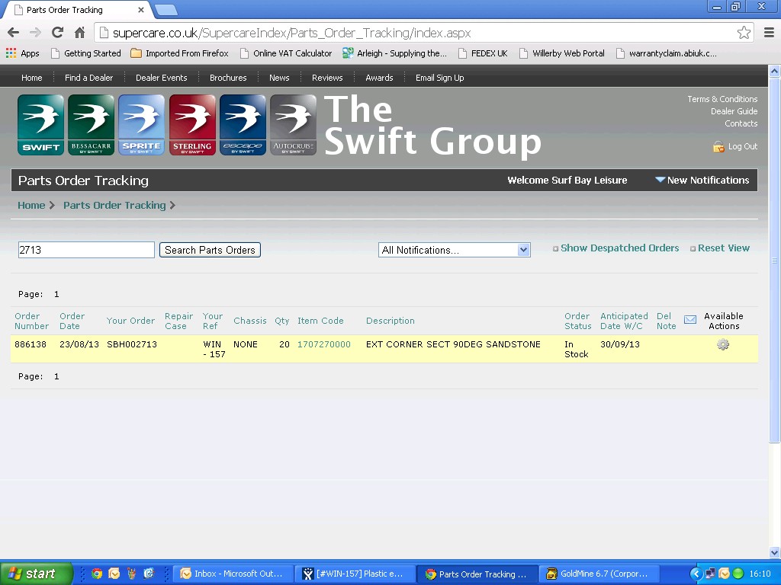Click the Home breadcrumb link
Viewport: 781px width, 585px height.
tap(31, 205)
